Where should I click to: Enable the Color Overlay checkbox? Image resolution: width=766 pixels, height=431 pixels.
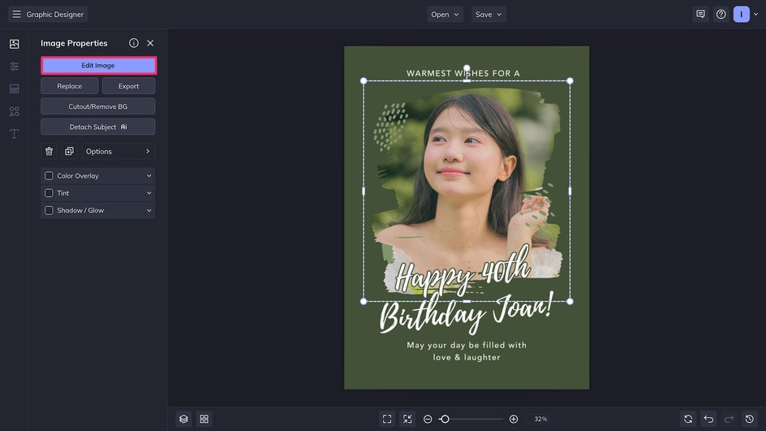[x=49, y=176]
